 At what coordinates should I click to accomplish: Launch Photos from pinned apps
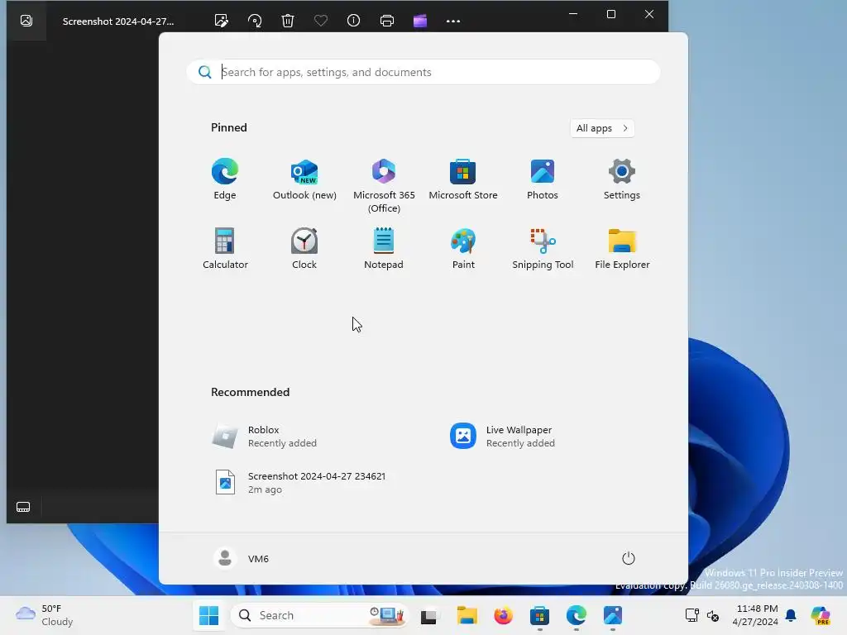543,179
